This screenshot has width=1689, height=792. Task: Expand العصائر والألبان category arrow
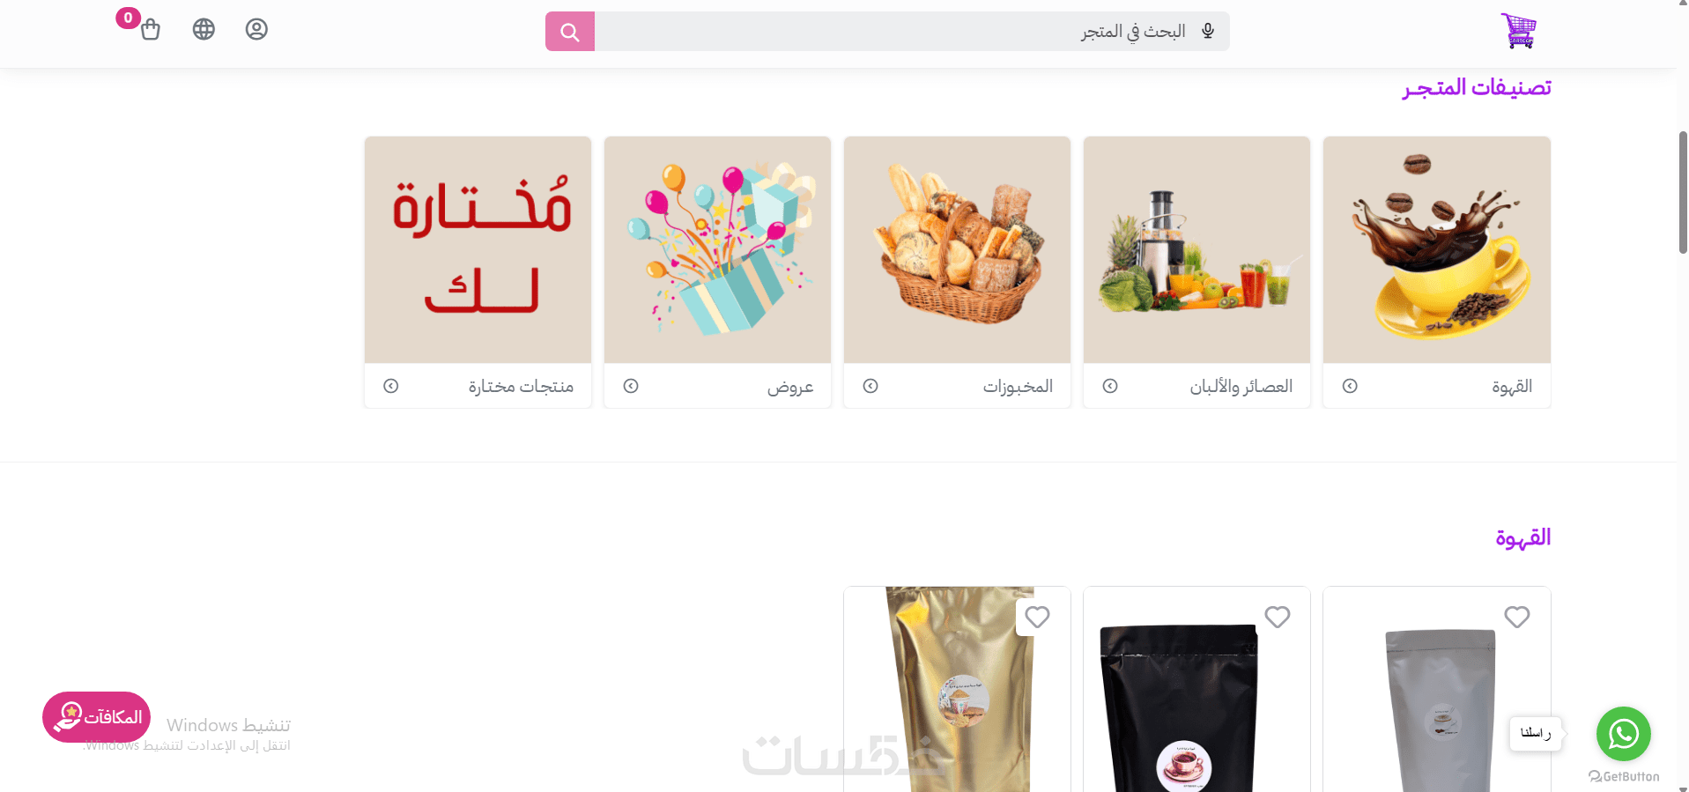[x=1110, y=386]
